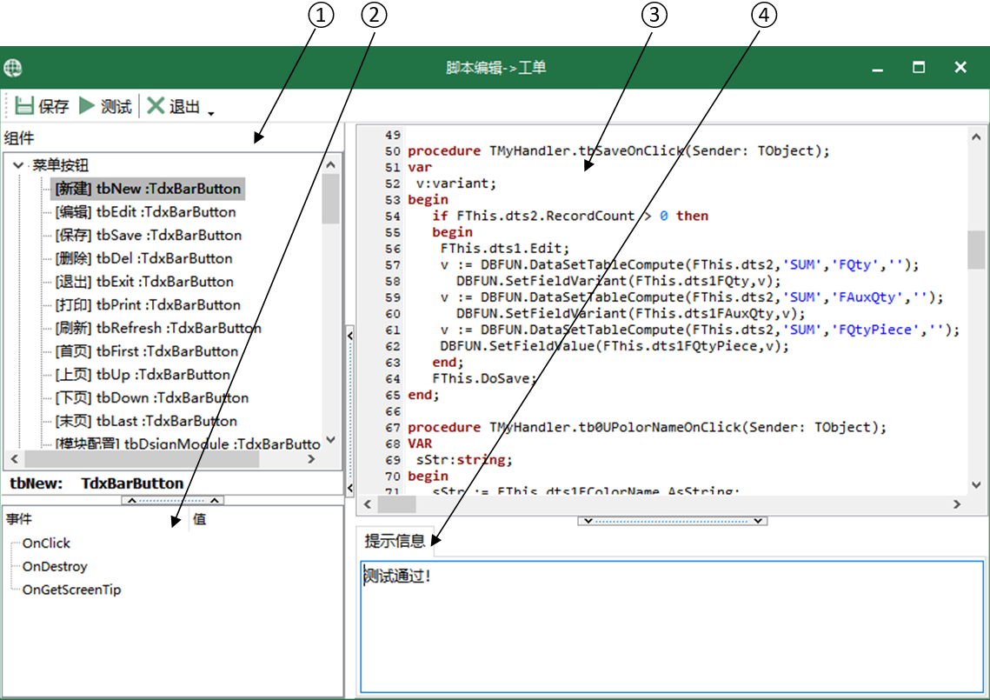Select [编辑] tbEdit tree item
The image size is (990, 700).
point(145,212)
